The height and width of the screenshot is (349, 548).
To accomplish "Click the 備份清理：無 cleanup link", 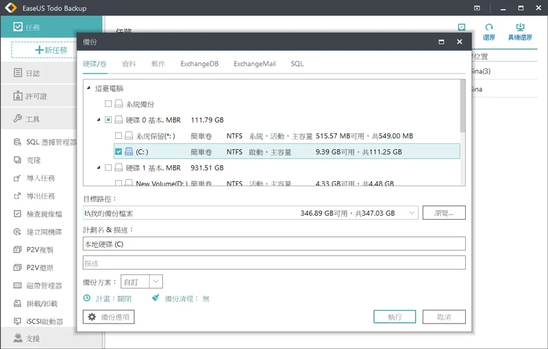I will coord(187,299).
